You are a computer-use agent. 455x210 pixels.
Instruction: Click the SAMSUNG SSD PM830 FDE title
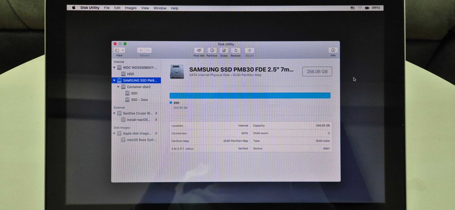click(242, 70)
